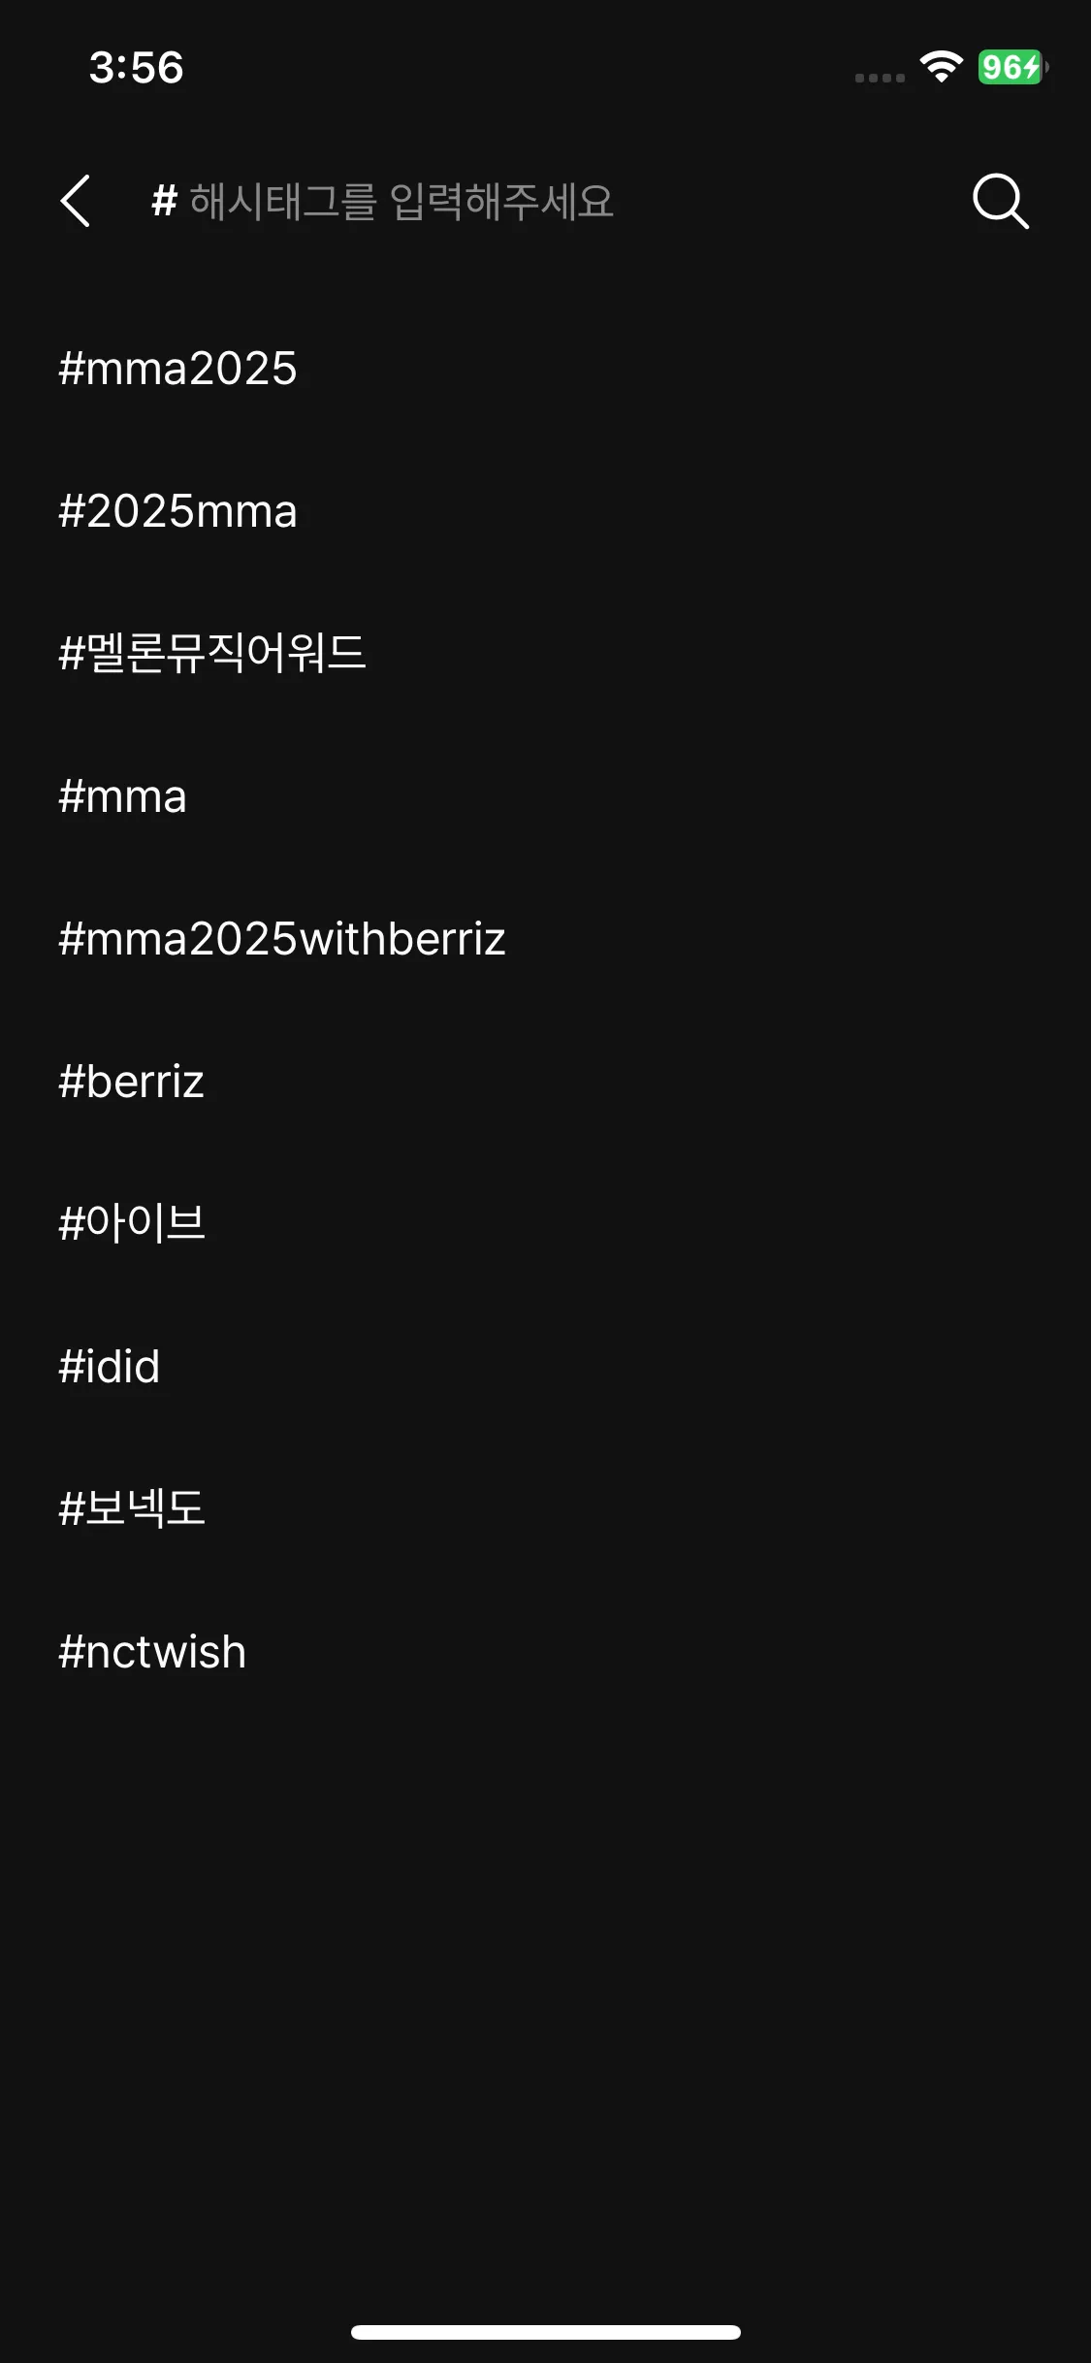The image size is (1091, 2363).
Task: Select the #2025mma hashtag
Action: click(x=177, y=511)
